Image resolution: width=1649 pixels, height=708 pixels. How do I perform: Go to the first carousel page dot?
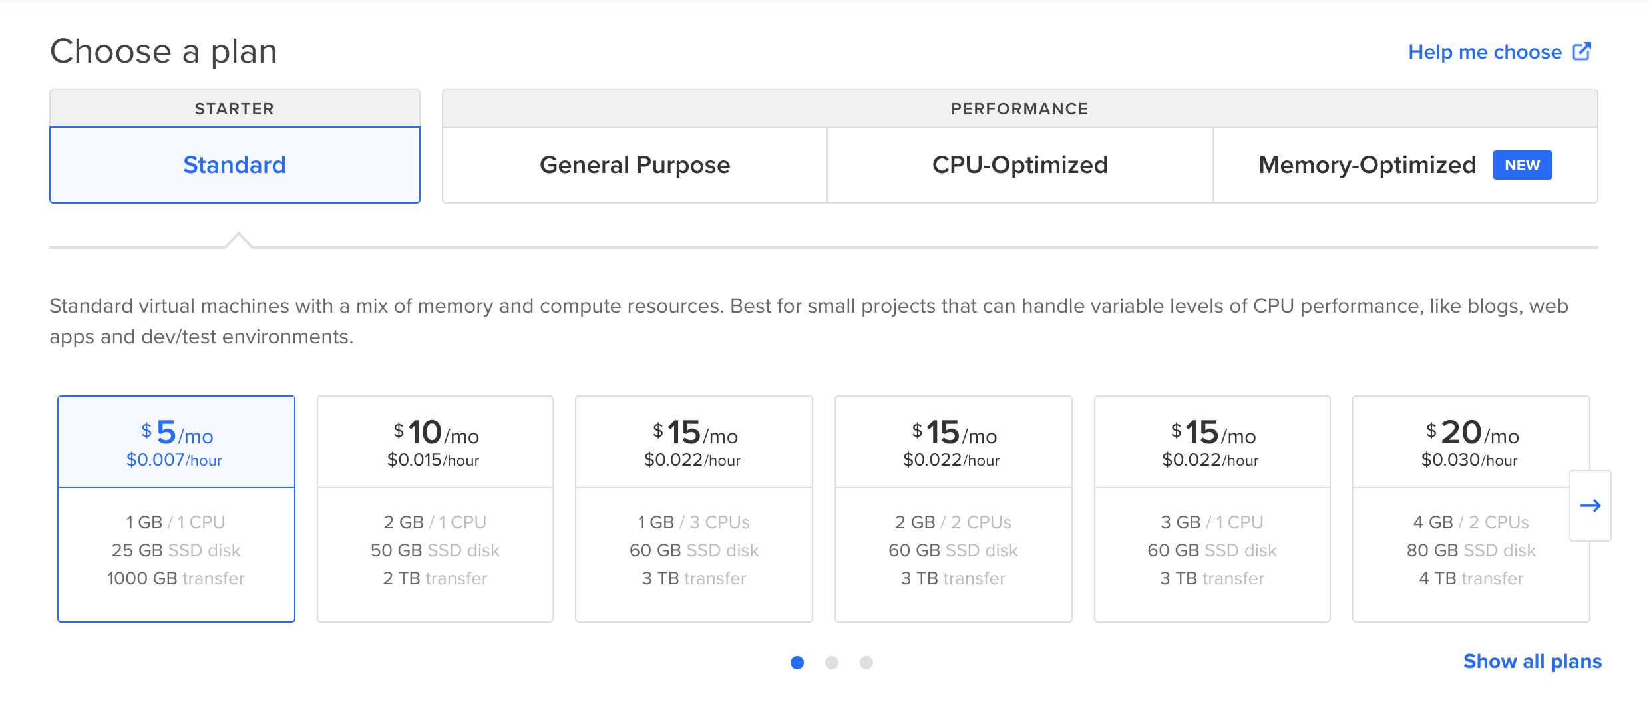pos(797,663)
